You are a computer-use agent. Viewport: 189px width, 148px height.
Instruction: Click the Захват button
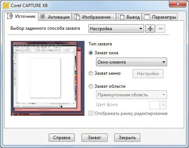(x=94, y=138)
